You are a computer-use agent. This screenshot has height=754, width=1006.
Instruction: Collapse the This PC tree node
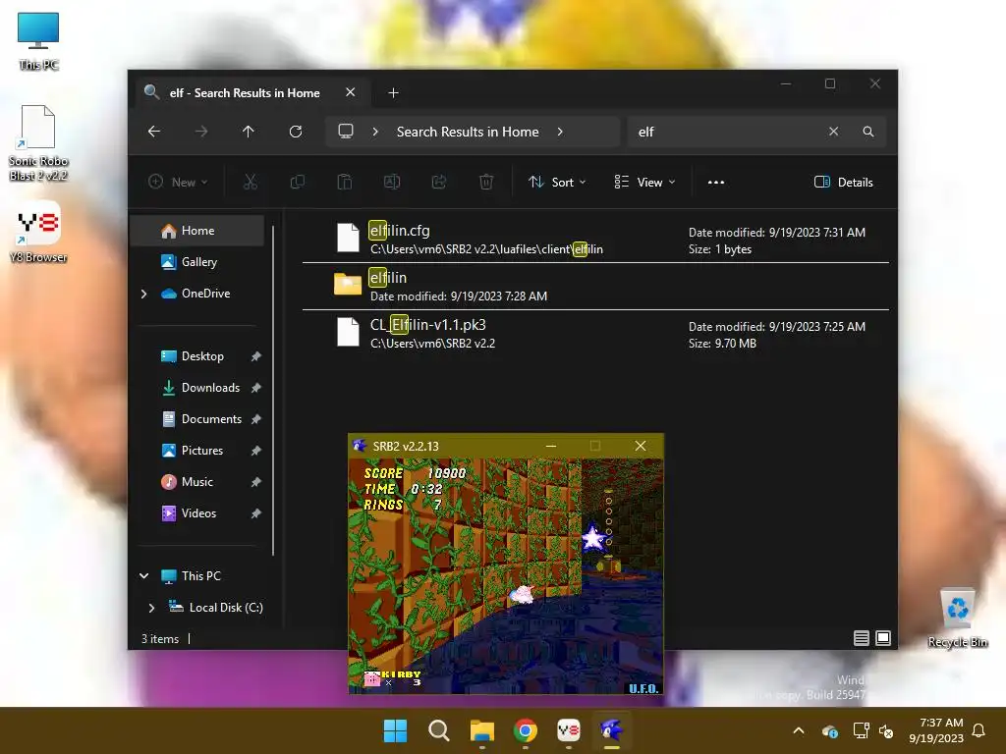[143, 575]
